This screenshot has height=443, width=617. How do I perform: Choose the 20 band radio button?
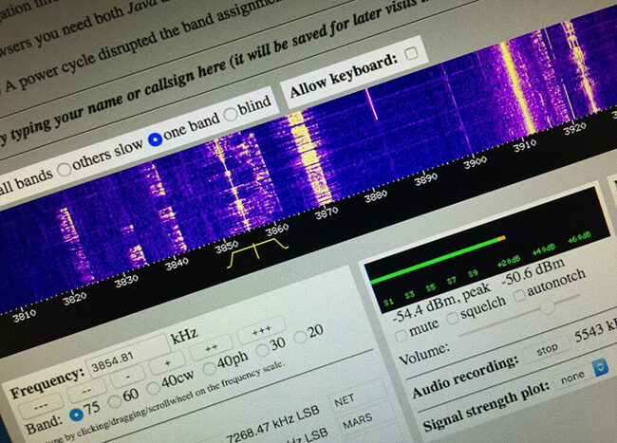(300, 337)
